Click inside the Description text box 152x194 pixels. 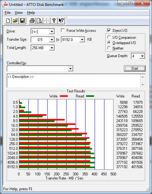tap(74, 81)
